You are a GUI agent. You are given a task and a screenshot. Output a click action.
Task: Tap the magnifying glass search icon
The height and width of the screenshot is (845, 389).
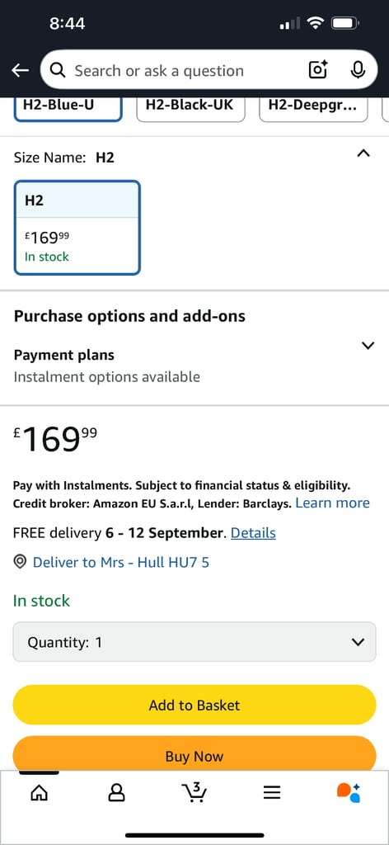click(x=58, y=70)
